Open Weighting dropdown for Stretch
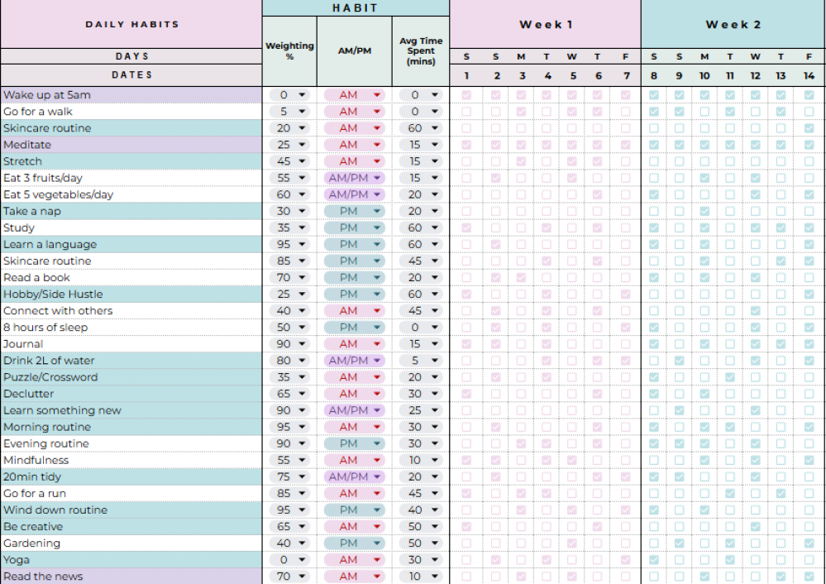 302,161
